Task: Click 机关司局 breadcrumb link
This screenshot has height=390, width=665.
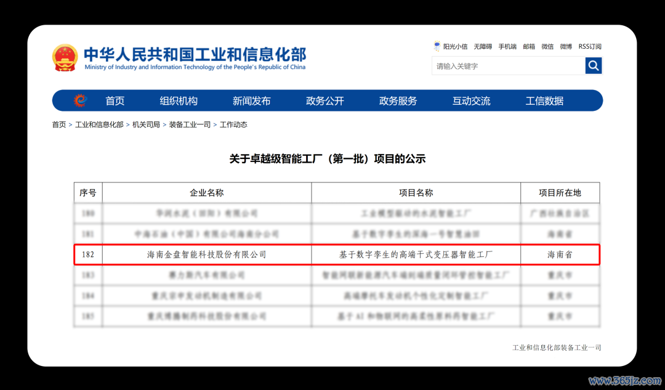Action: pos(146,125)
